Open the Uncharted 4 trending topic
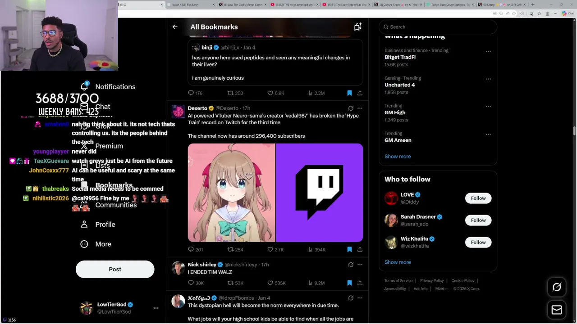This screenshot has width=577, height=324. 399,85
